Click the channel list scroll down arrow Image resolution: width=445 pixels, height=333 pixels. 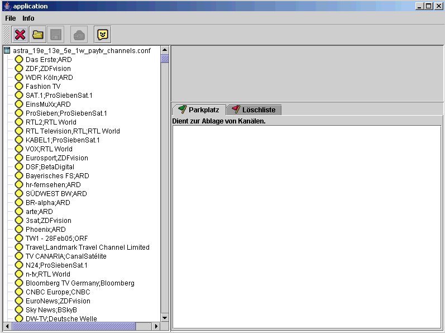pyautogui.click(x=165, y=317)
